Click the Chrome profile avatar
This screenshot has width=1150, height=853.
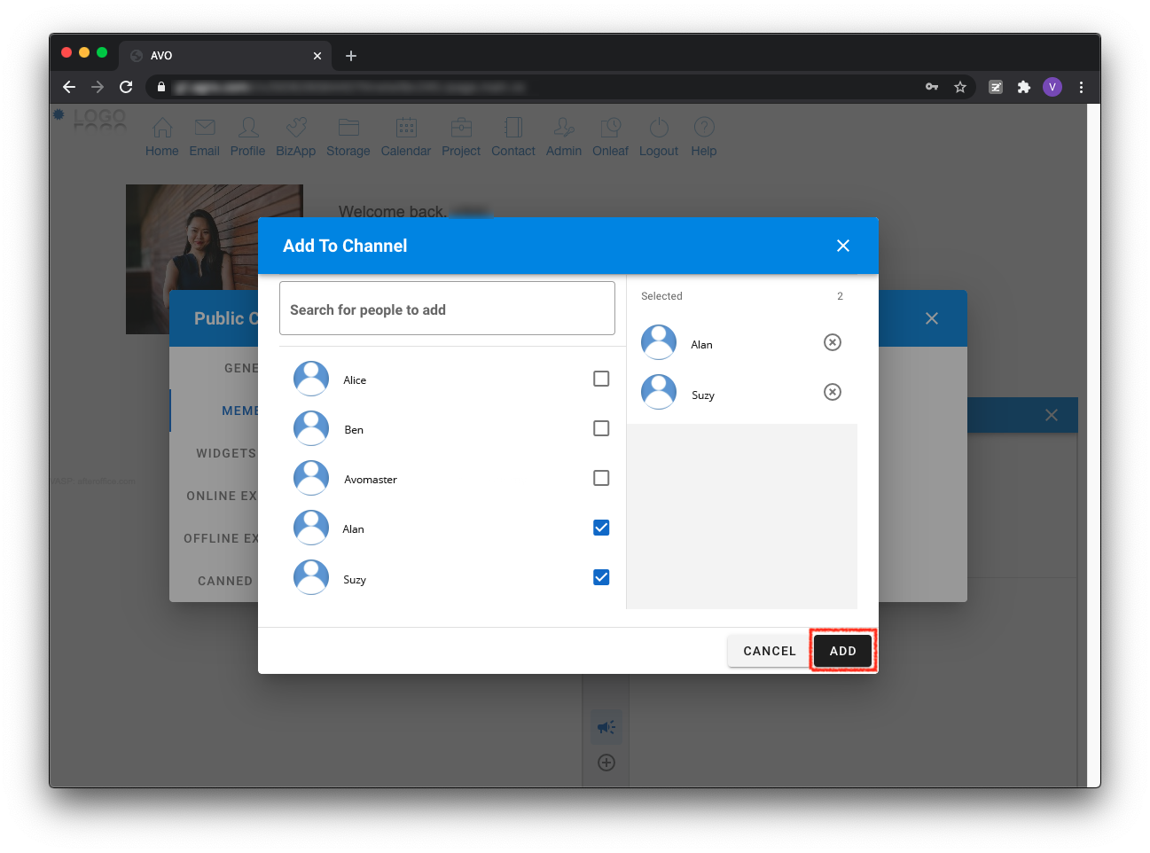[x=1052, y=87]
